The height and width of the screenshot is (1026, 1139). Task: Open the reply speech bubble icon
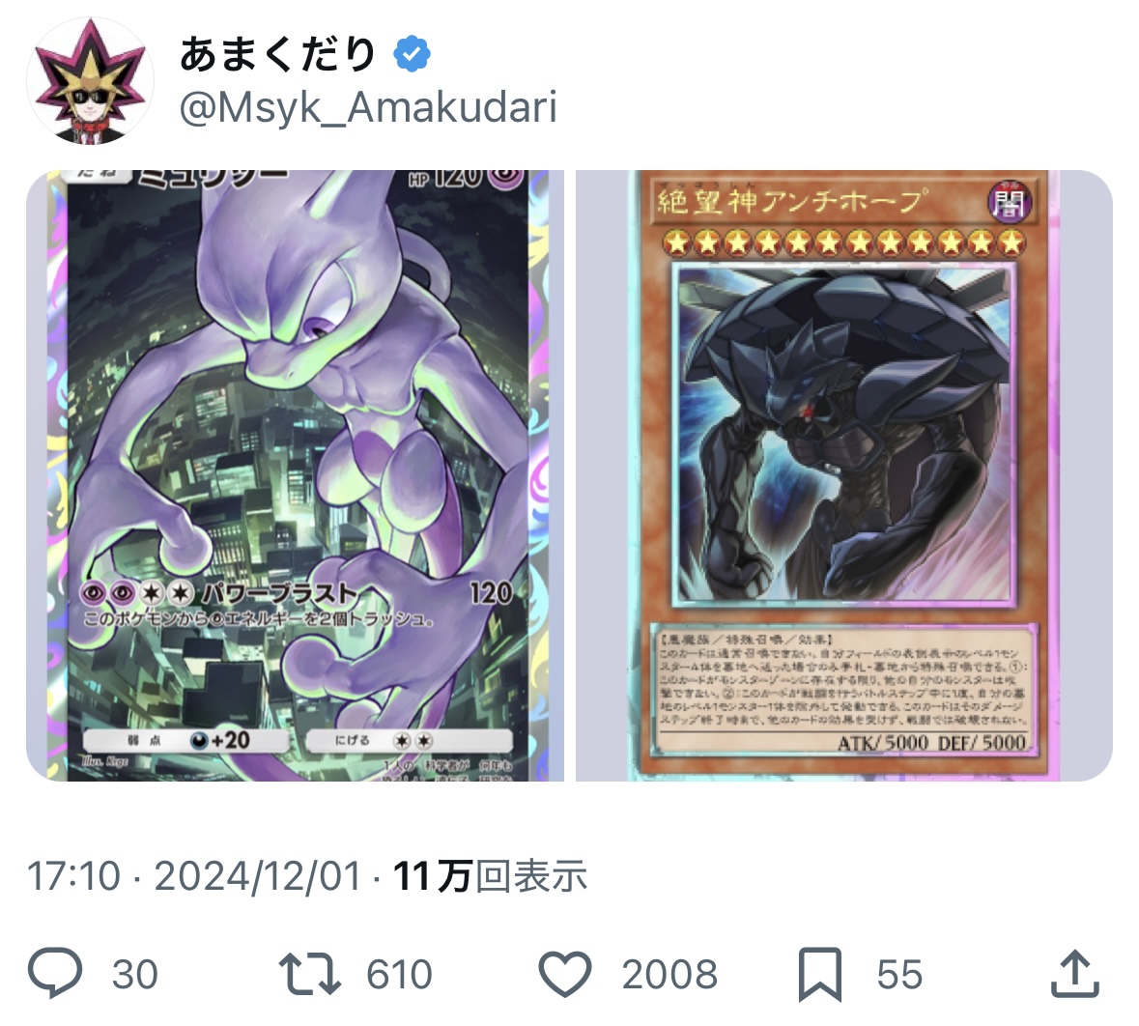coord(55,974)
